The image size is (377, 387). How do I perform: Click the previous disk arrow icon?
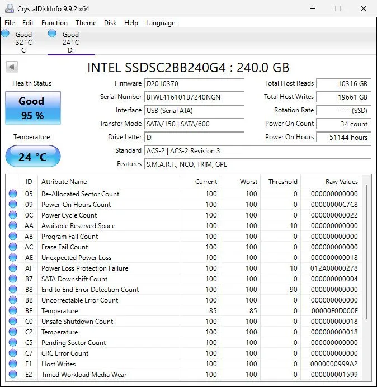point(12,67)
